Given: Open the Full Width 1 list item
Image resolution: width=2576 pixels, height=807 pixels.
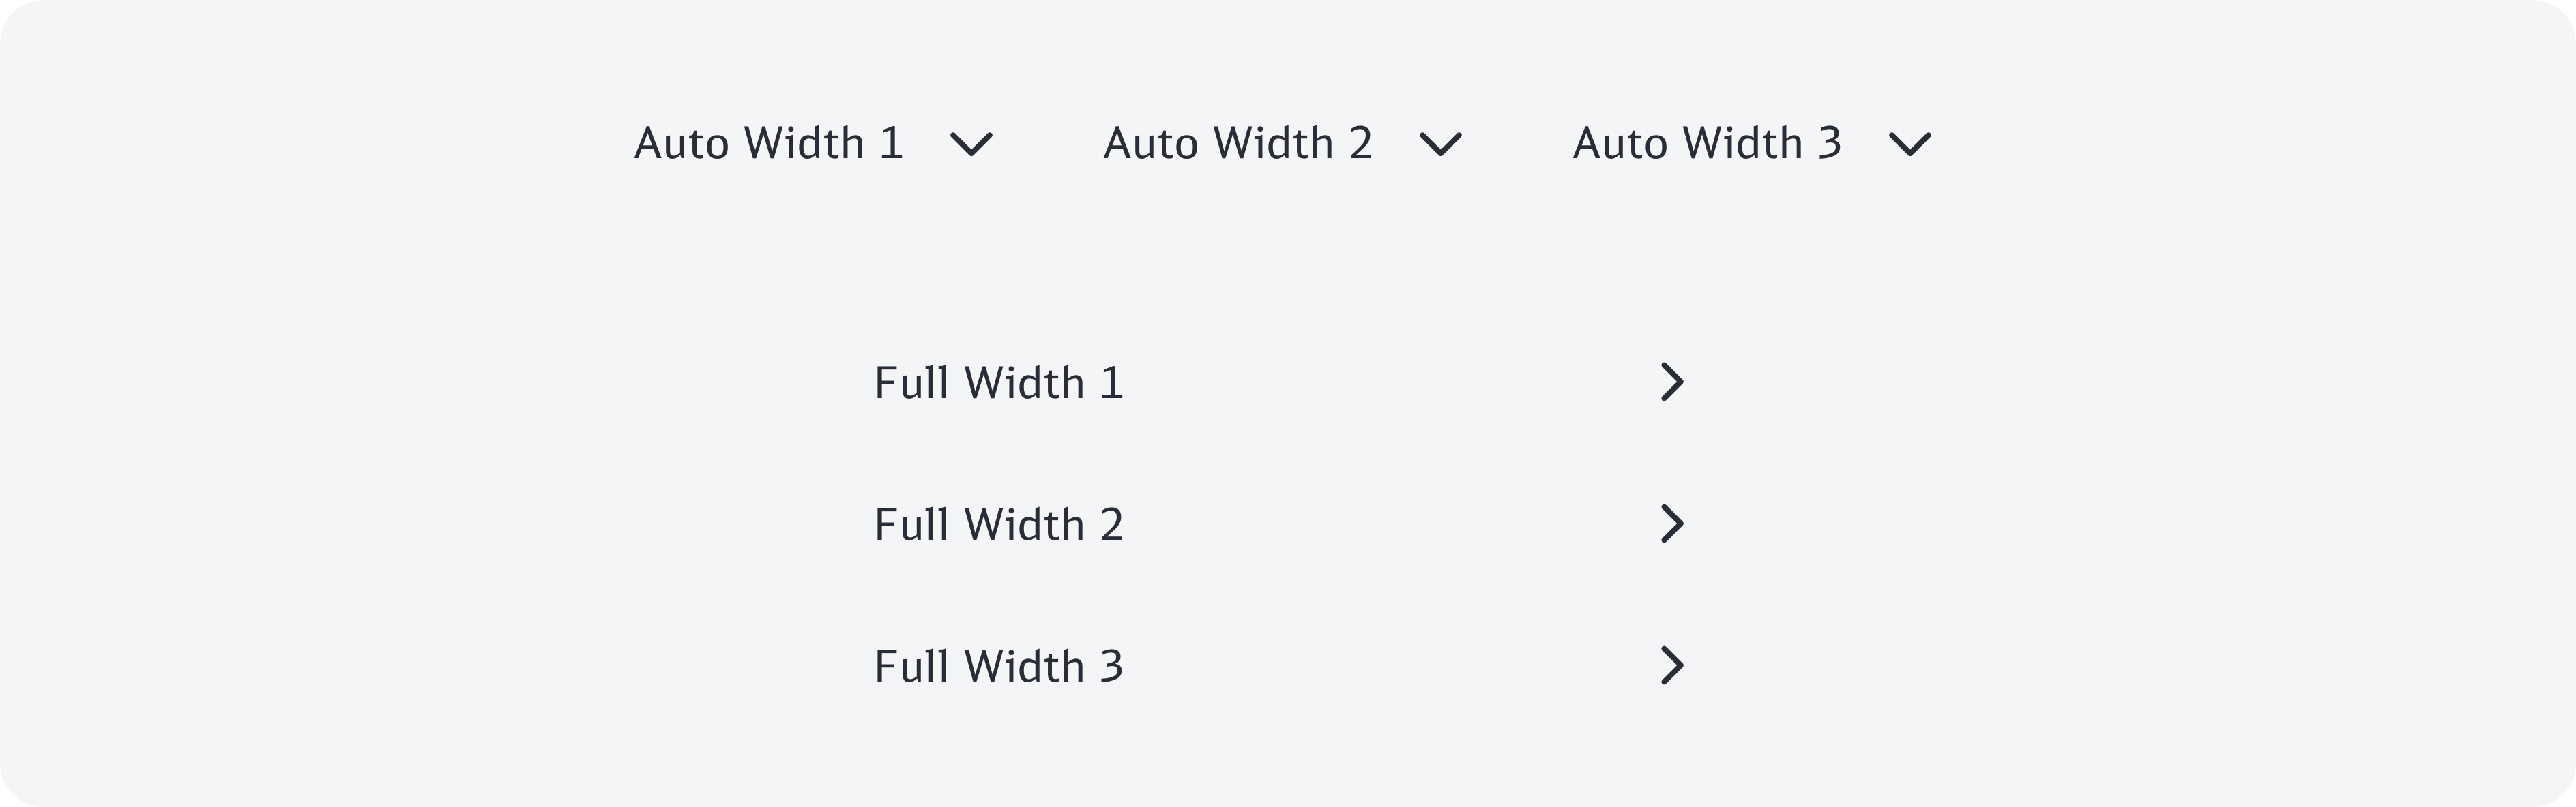Looking at the screenshot, I should pos(1280,384).
